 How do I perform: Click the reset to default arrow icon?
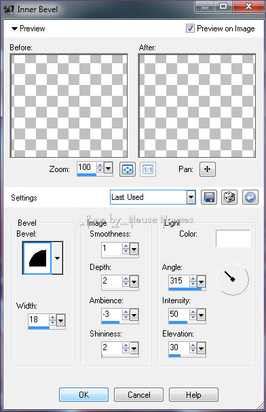[x=250, y=197]
